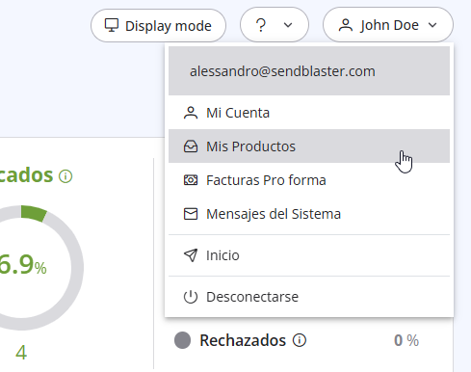Image resolution: width=471 pixels, height=372 pixels.
Task: Open the John Doe user menu
Action: coord(388,25)
